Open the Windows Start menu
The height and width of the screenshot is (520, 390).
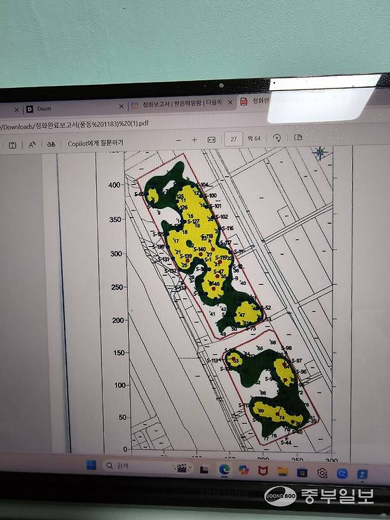pyautogui.click(x=91, y=465)
